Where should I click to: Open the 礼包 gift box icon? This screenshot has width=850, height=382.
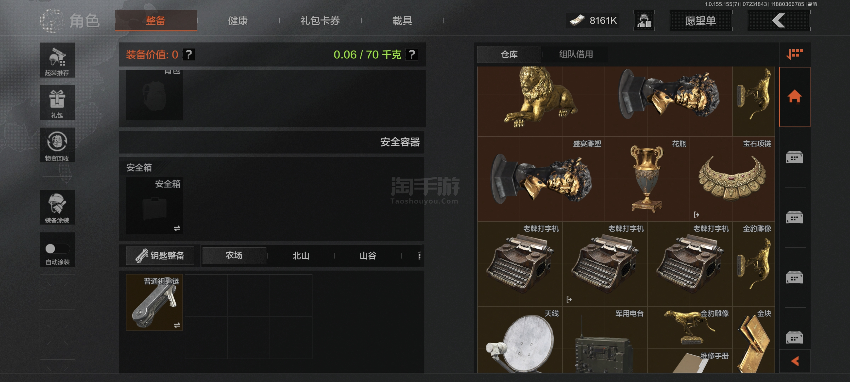click(x=57, y=102)
